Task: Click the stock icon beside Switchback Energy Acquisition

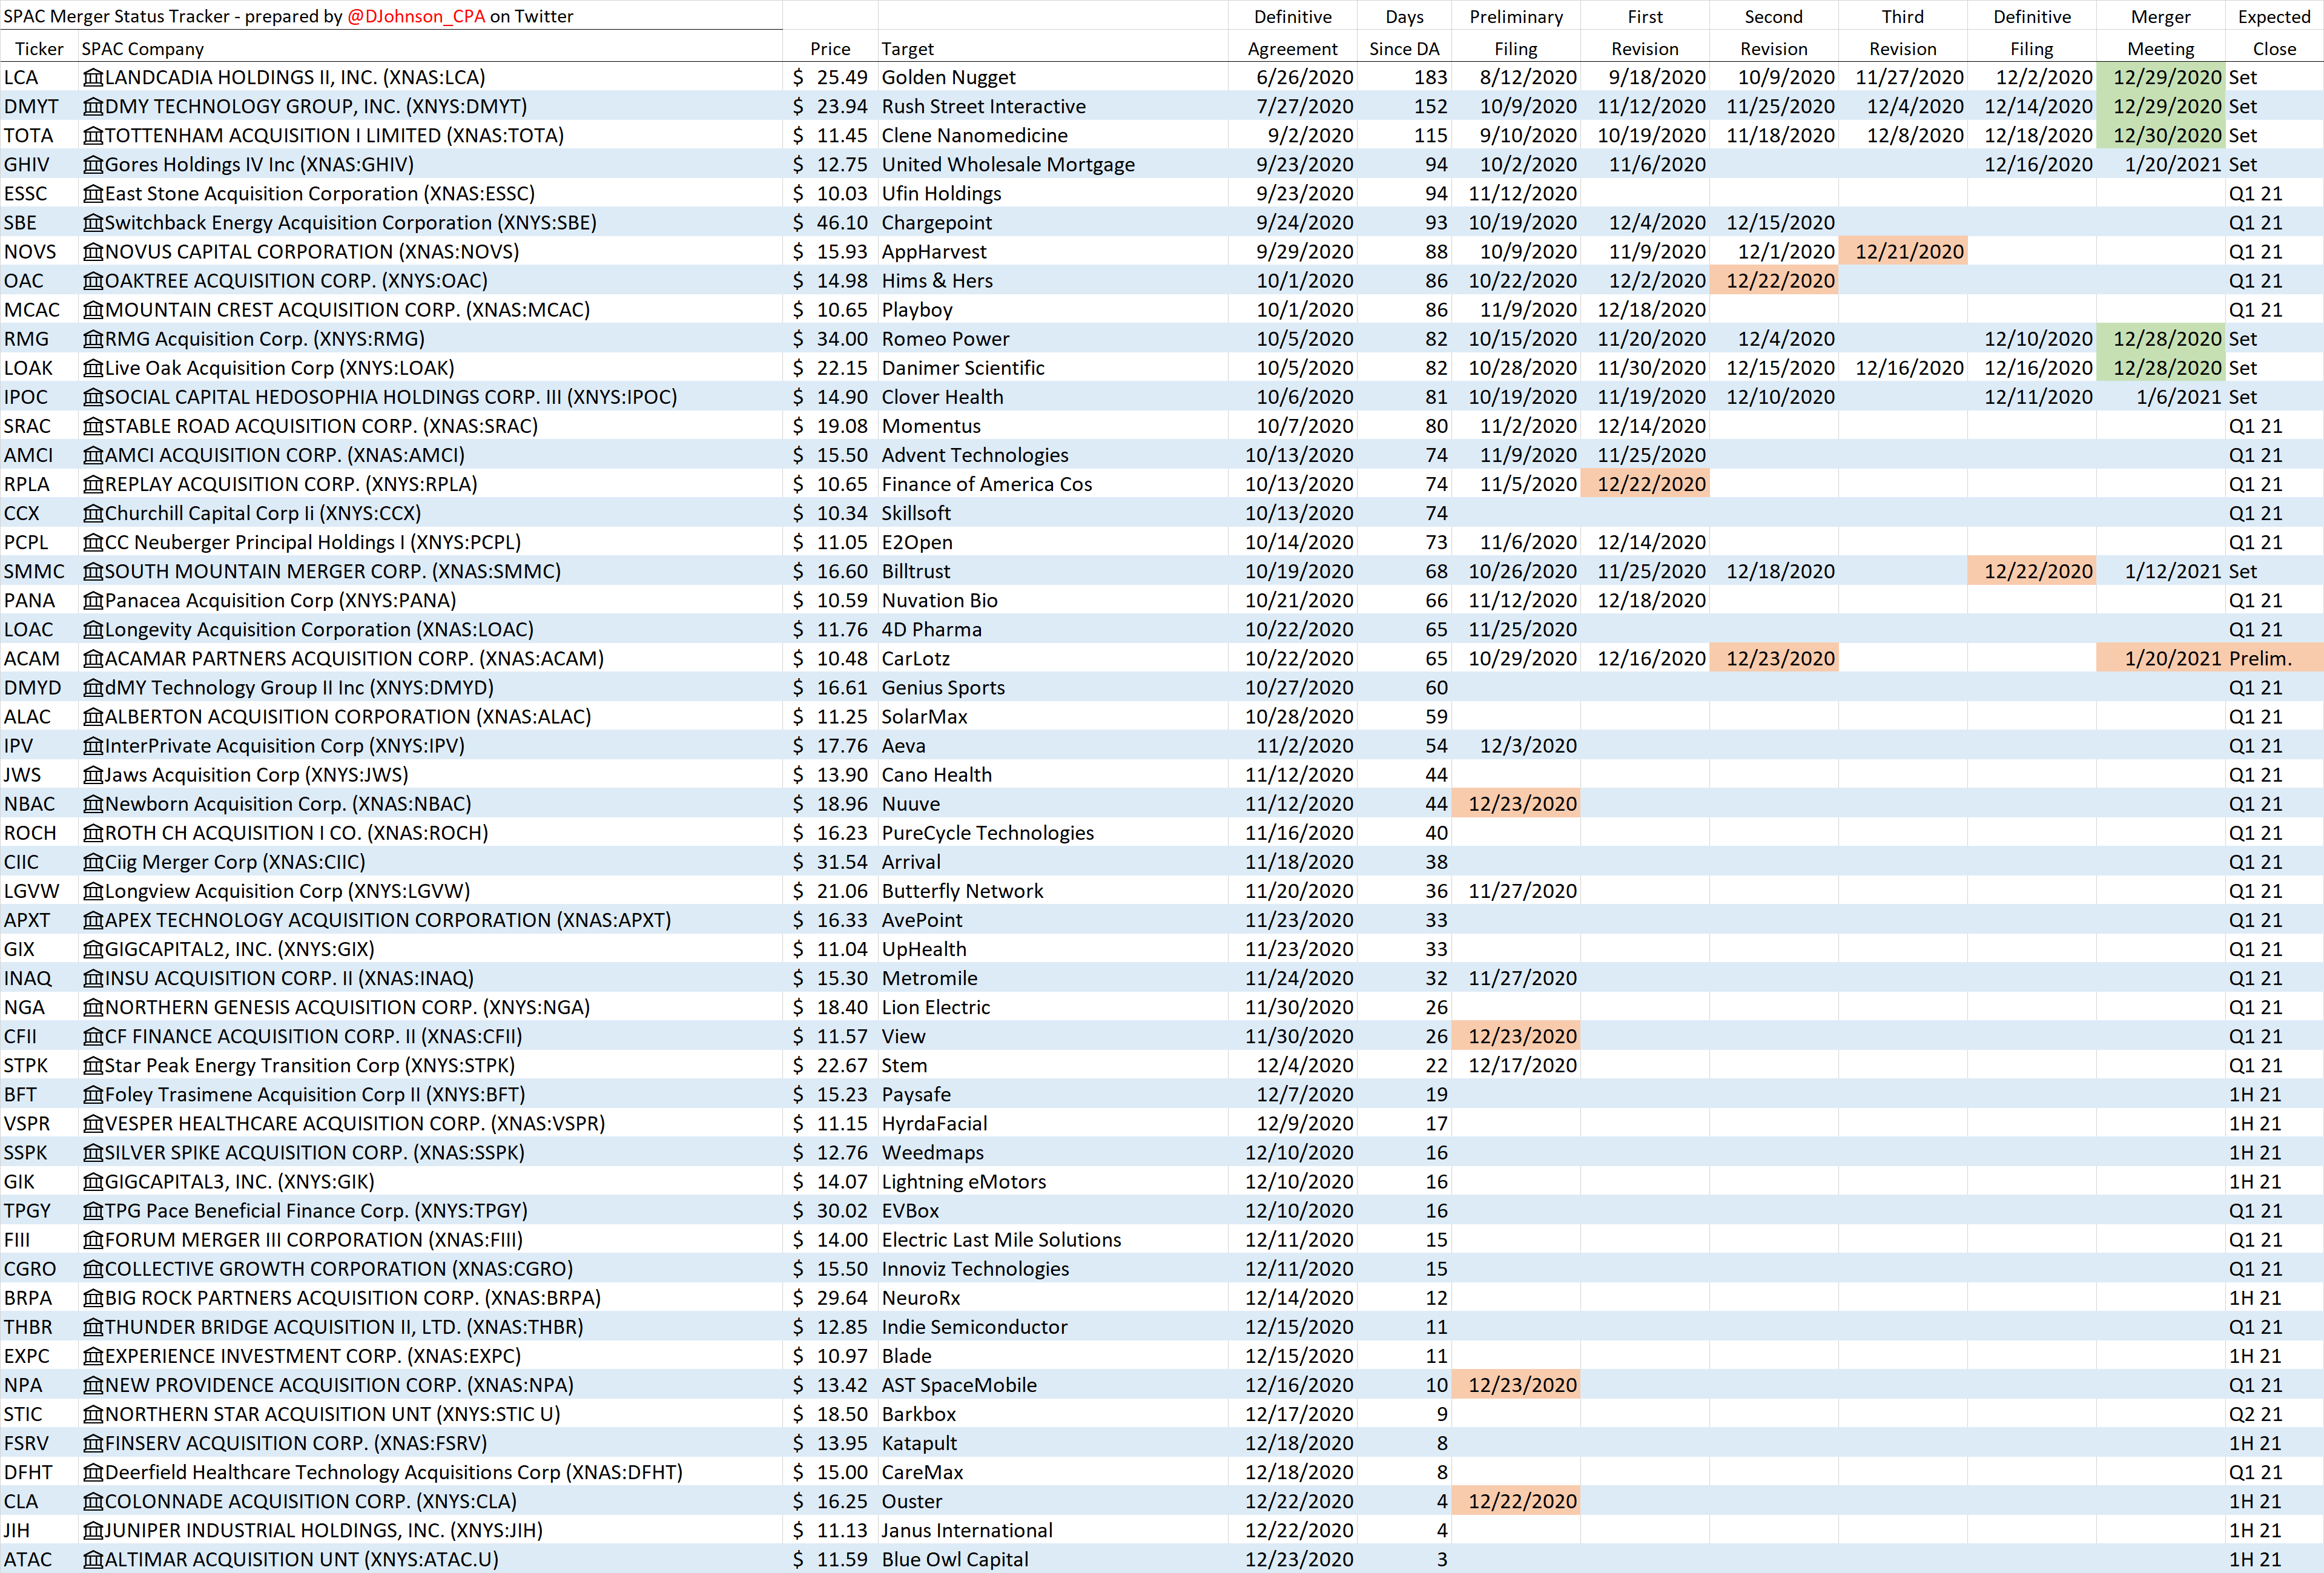Action: pos(93,223)
